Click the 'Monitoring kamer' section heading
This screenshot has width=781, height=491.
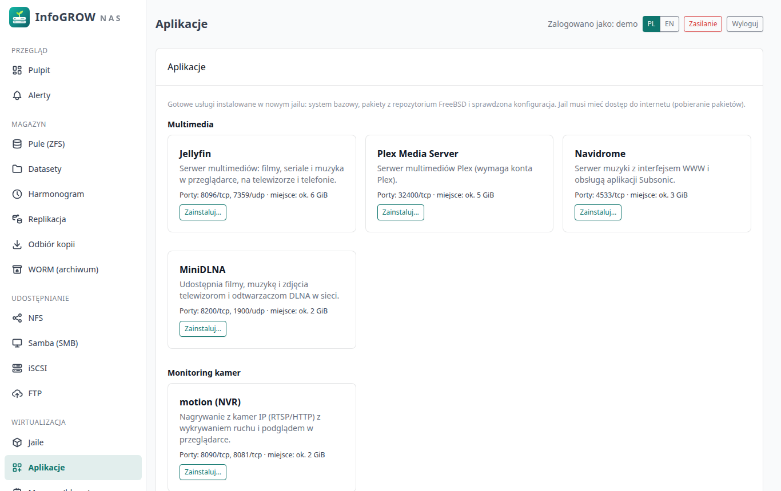[x=204, y=373]
